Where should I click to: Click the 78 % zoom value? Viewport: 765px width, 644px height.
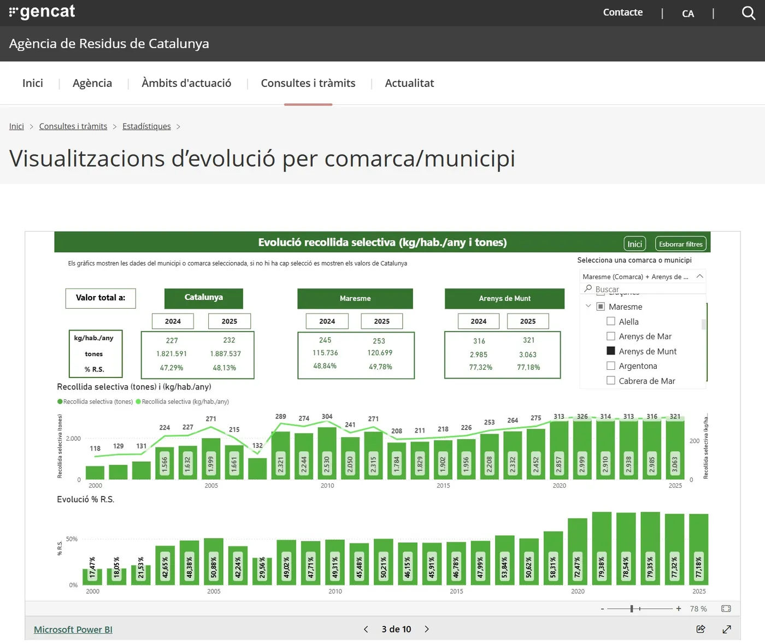click(698, 608)
